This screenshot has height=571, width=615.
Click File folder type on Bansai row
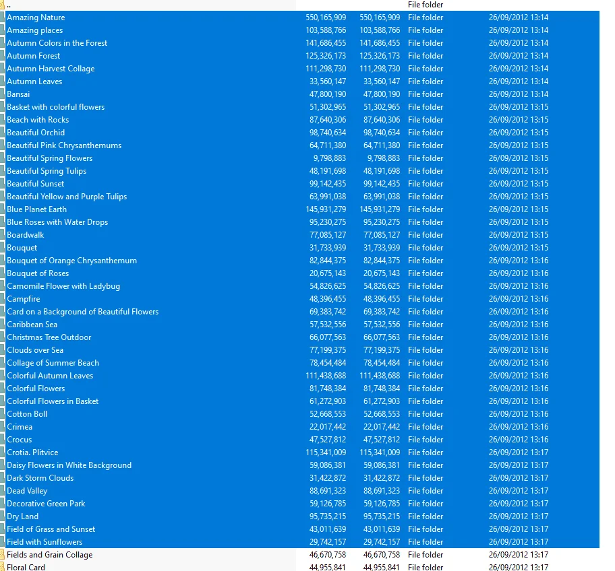click(425, 94)
